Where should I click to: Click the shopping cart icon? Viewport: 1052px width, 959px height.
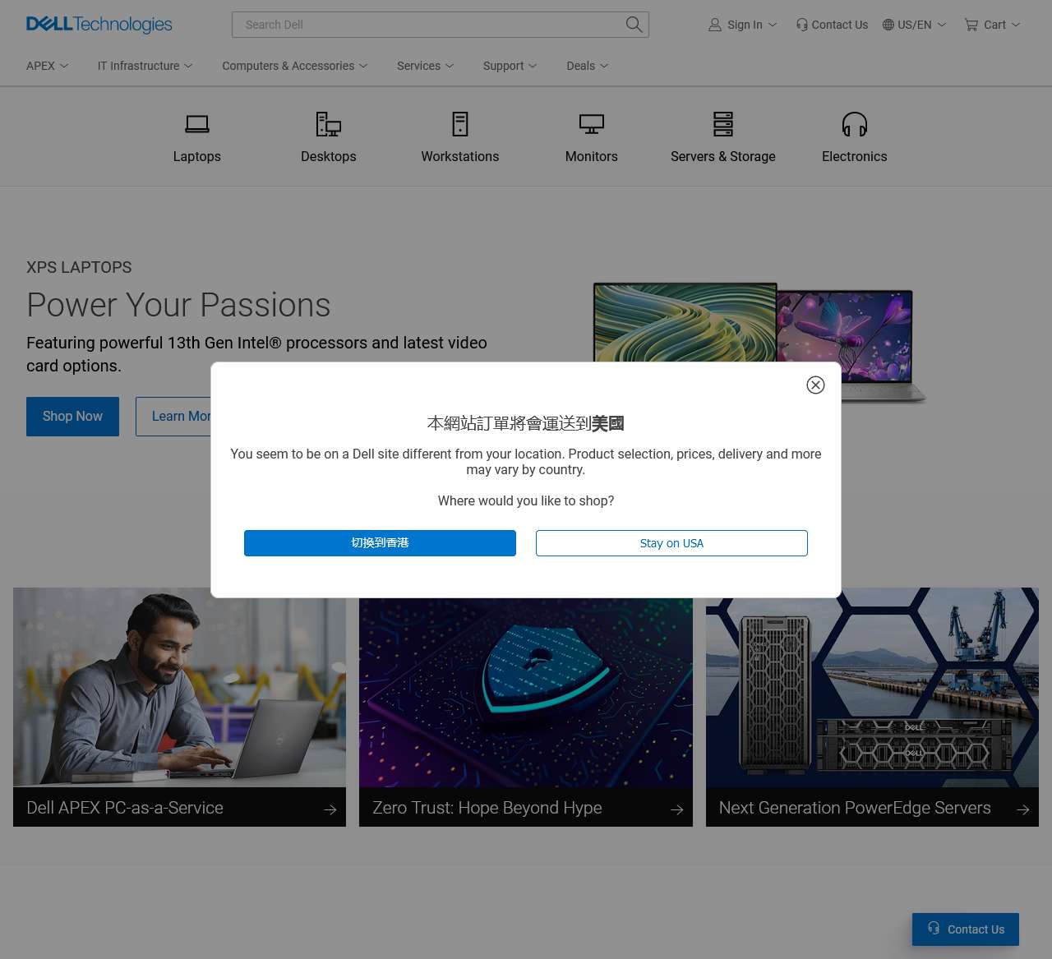(x=971, y=25)
